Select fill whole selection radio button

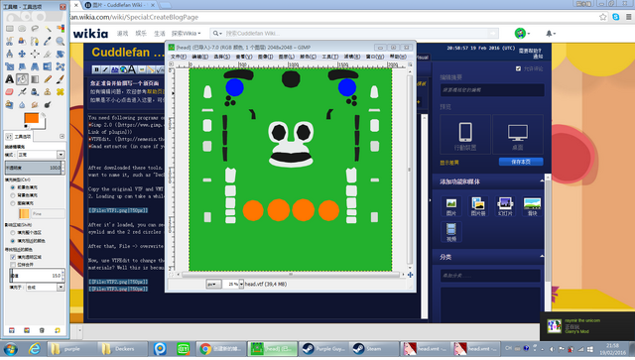[x=13, y=232]
